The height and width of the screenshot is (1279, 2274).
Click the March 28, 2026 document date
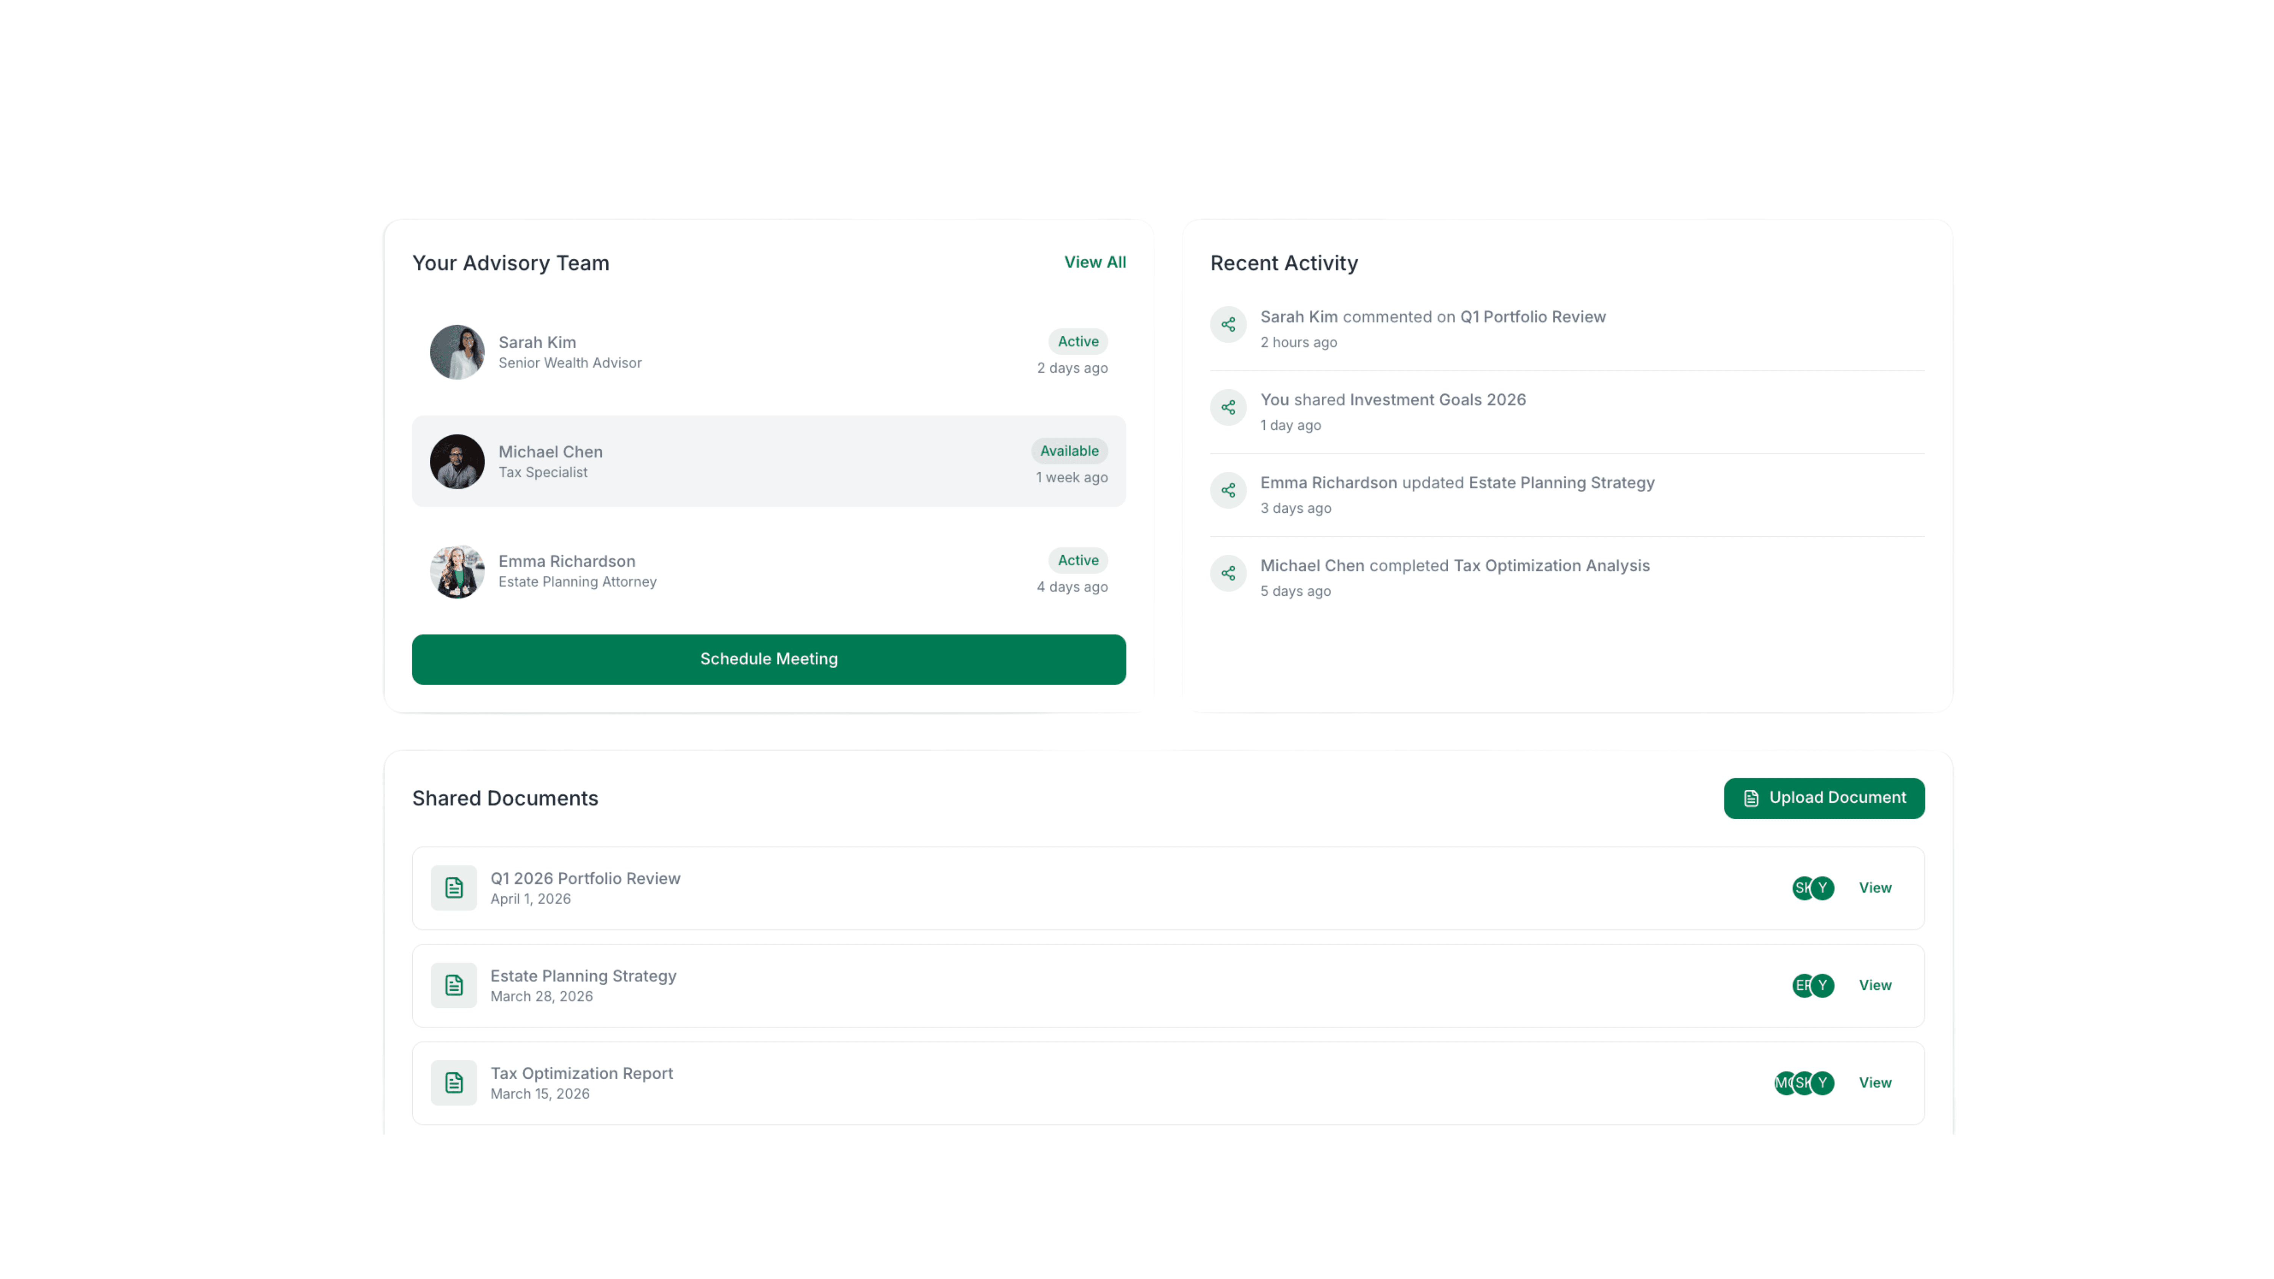click(542, 997)
